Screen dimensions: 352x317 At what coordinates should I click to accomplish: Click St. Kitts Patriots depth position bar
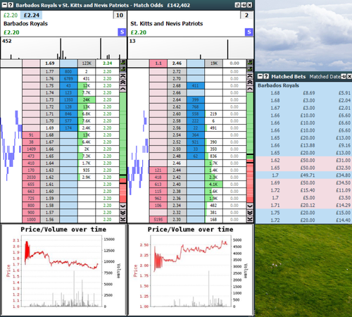click(250, 147)
